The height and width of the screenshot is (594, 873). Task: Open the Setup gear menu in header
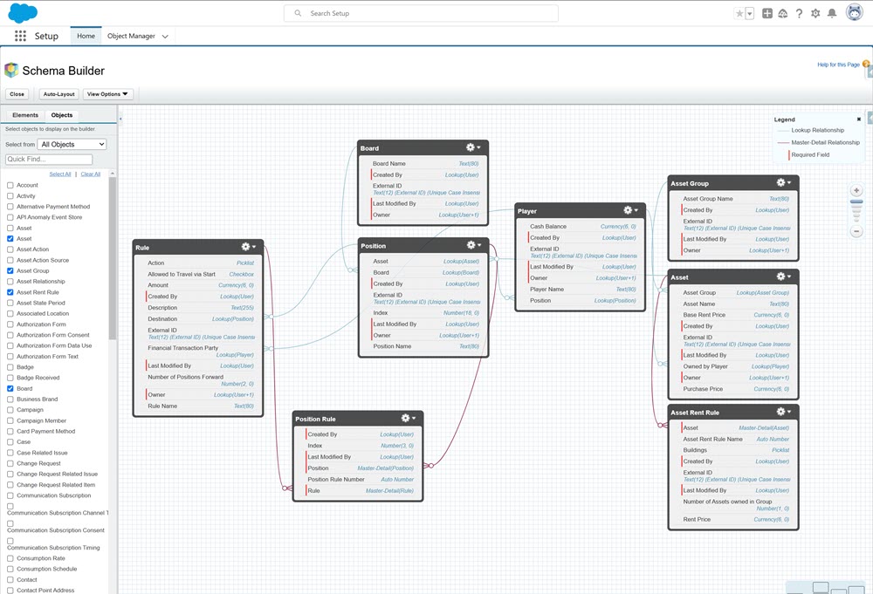(815, 13)
